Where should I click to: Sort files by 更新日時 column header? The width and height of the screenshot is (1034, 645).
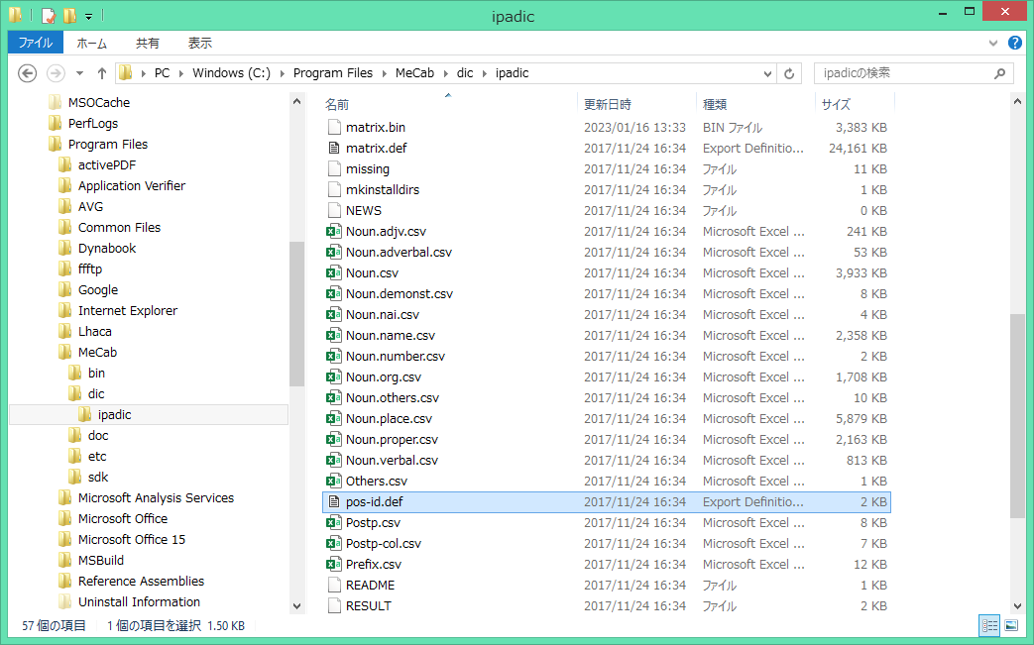tap(608, 104)
